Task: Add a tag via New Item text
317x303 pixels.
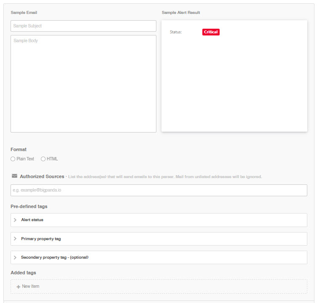Action: pyautogui.click(x=31, y=287)
